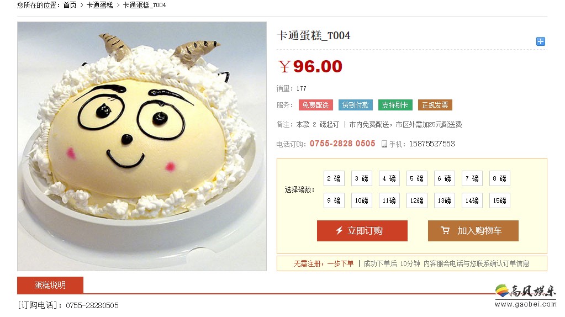The image size is (565, 317).
Task: Click the 免费配送 service tag
Action: [316, 105]
